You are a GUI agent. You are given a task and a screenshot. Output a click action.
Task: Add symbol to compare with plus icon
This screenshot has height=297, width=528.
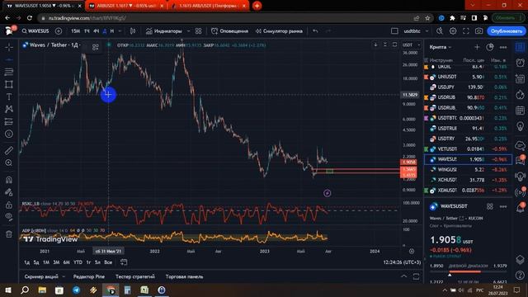tap(59, 31)
